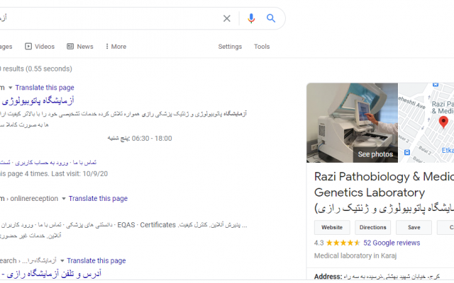This screenshot has width=454, height=283.
Task: Open the 52 Google reviews link
Action: [x=392, y=243]
